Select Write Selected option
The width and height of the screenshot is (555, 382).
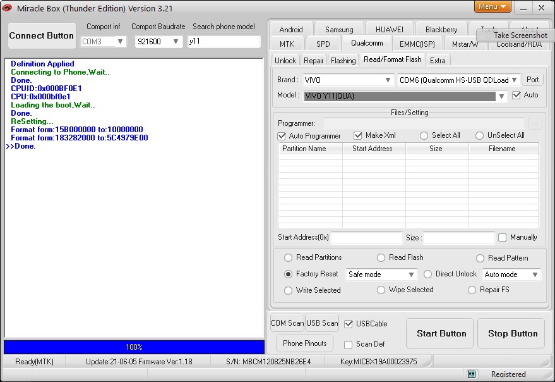pyautogui.click(x=288, y=290)
